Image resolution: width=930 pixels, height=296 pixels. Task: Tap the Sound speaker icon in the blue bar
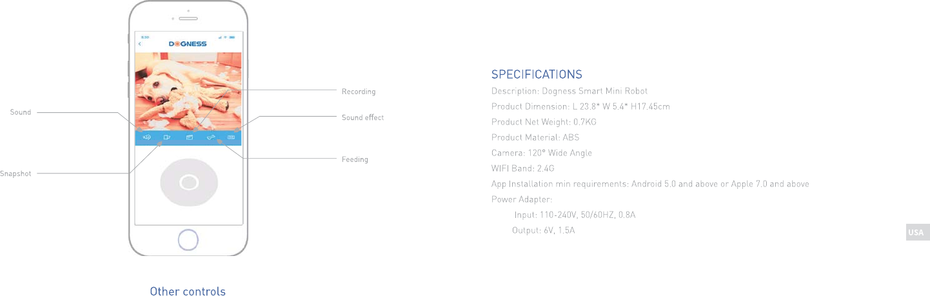click(147, 137)
